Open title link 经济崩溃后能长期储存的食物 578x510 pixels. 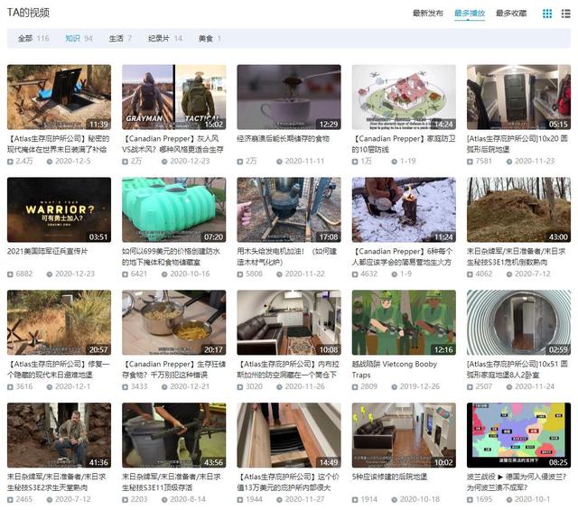click(x=283, y=139)
